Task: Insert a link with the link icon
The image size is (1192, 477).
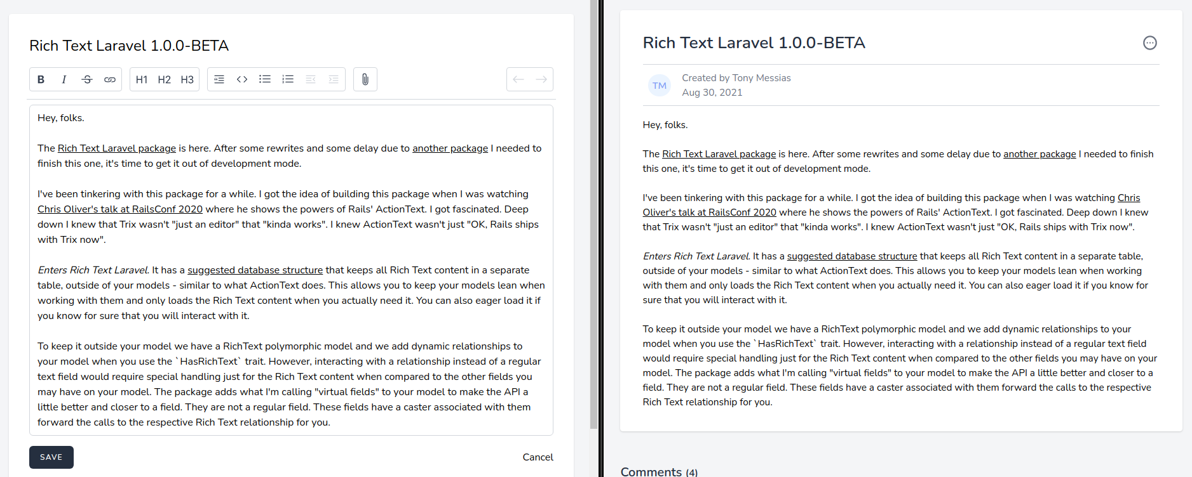Action: 110,79
